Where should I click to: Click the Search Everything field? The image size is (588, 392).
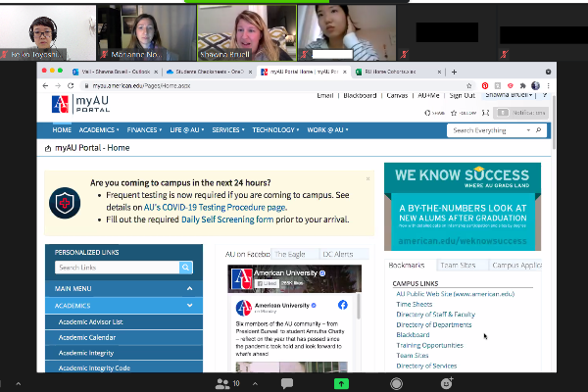[487, 130]
